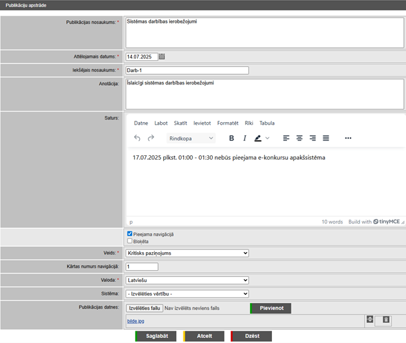Viewport: 406px width, 343px height.
Task: Open the Ievietot menu in editor
Action: pos(202,123)
